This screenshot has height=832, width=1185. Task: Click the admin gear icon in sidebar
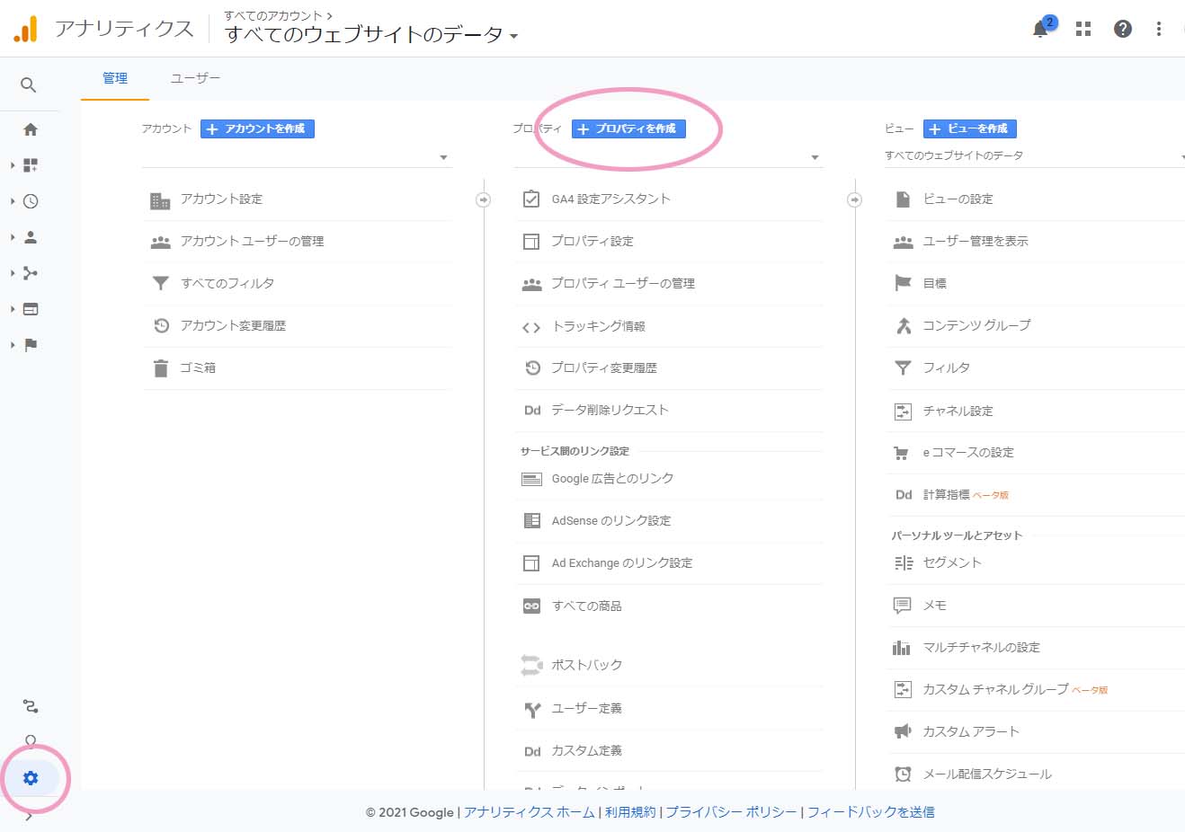point(31,778)
